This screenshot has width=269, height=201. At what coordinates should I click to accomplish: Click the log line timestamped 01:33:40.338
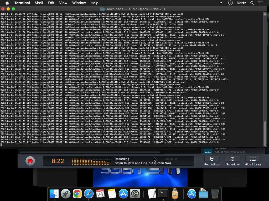(113, 113)
